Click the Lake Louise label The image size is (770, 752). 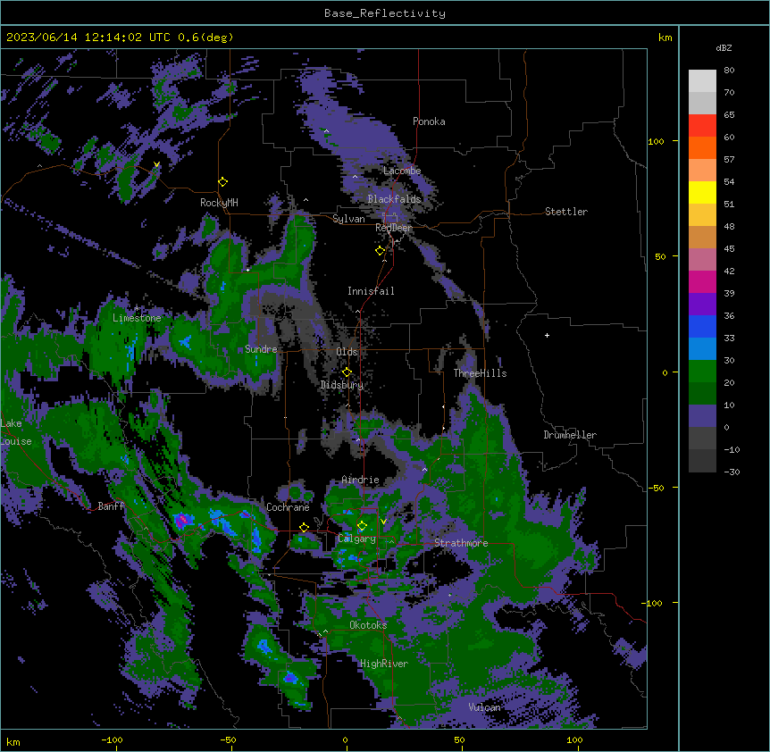pos(16,432)
